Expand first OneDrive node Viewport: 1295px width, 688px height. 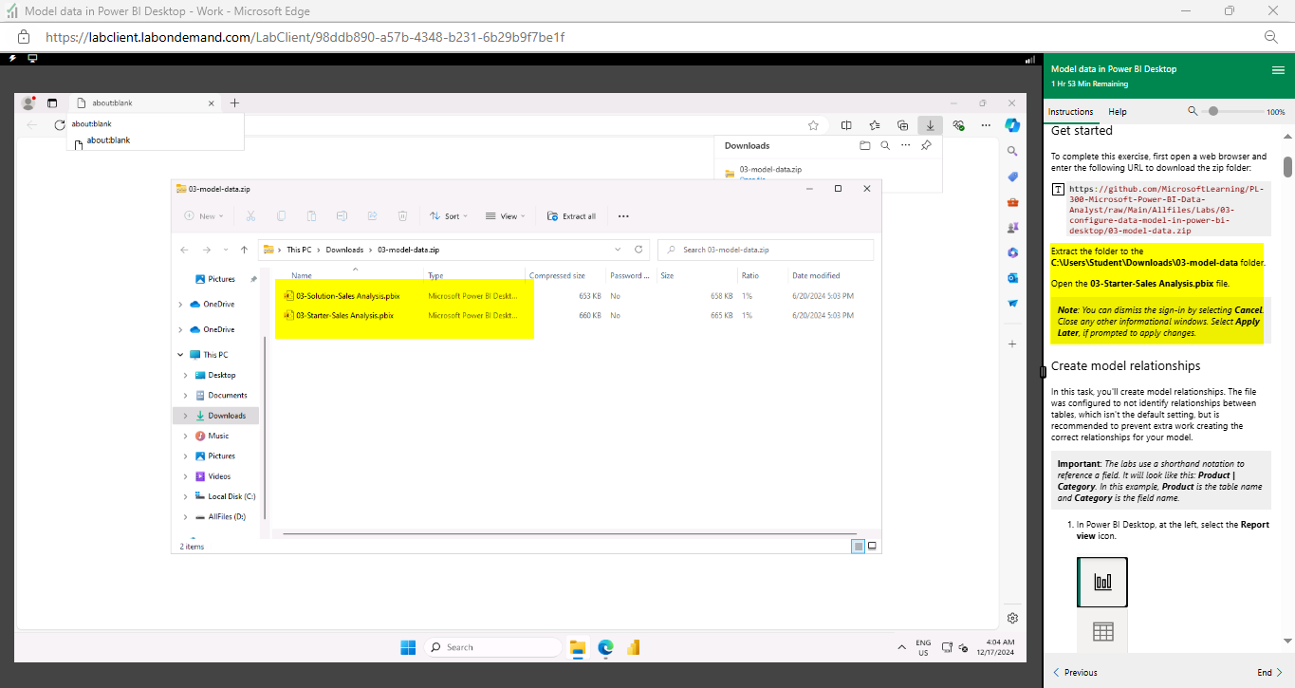coord(181,304)
